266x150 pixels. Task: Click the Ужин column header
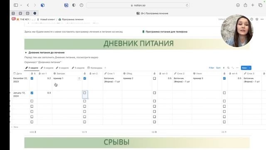207,73
